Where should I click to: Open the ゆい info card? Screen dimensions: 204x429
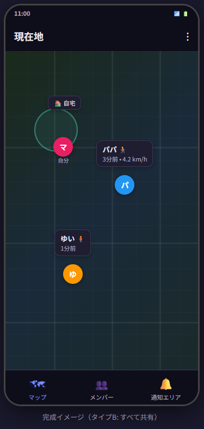click(x=72, y=243)
